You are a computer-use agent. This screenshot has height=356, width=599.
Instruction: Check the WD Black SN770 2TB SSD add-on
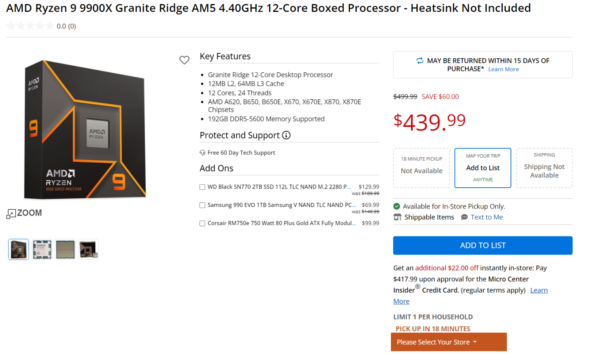pyautogui.click(x=202, y=187)
